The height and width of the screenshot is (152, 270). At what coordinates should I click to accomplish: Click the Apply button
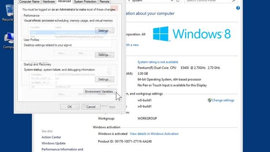112,107
